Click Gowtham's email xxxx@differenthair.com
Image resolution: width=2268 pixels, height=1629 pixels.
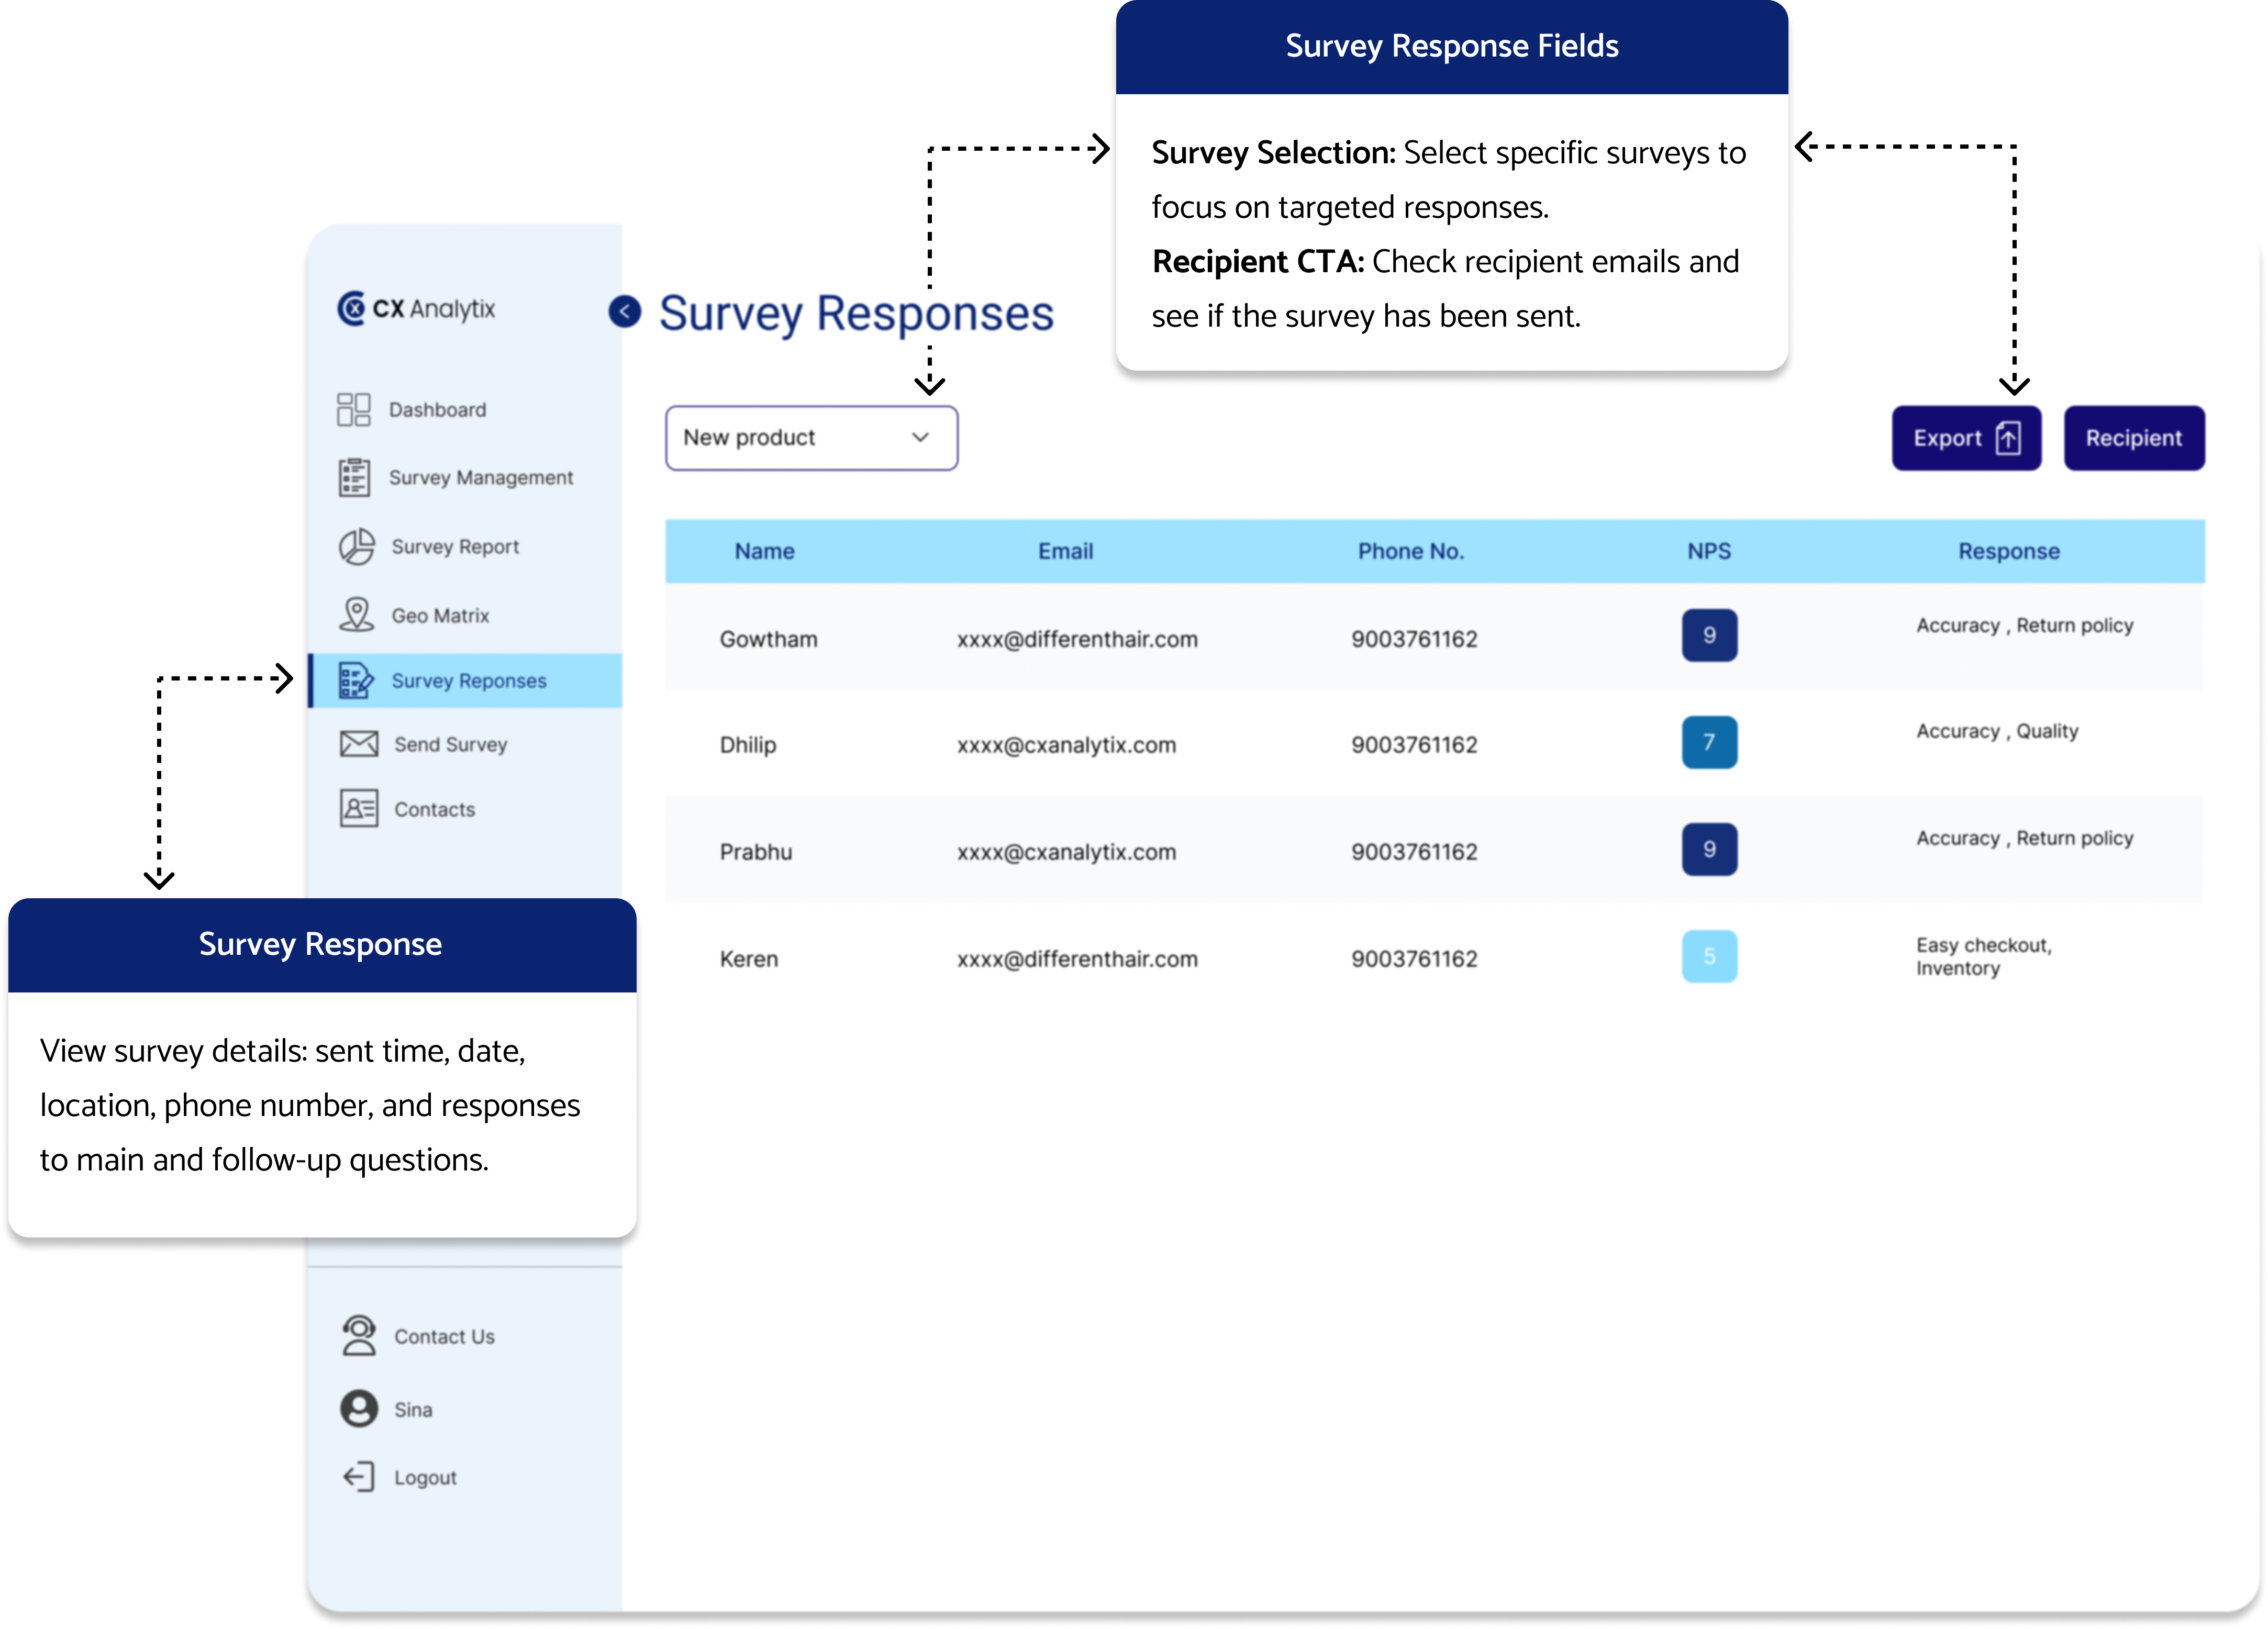1077,639
